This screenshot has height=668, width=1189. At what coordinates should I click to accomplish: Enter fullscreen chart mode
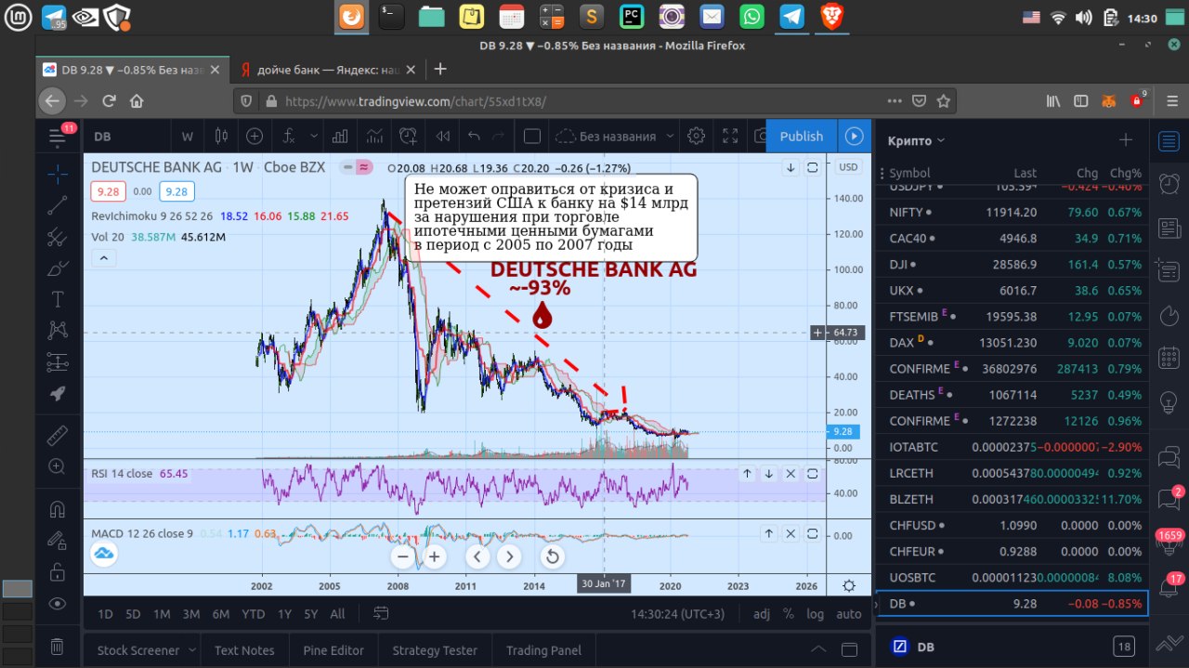point(730,137)
